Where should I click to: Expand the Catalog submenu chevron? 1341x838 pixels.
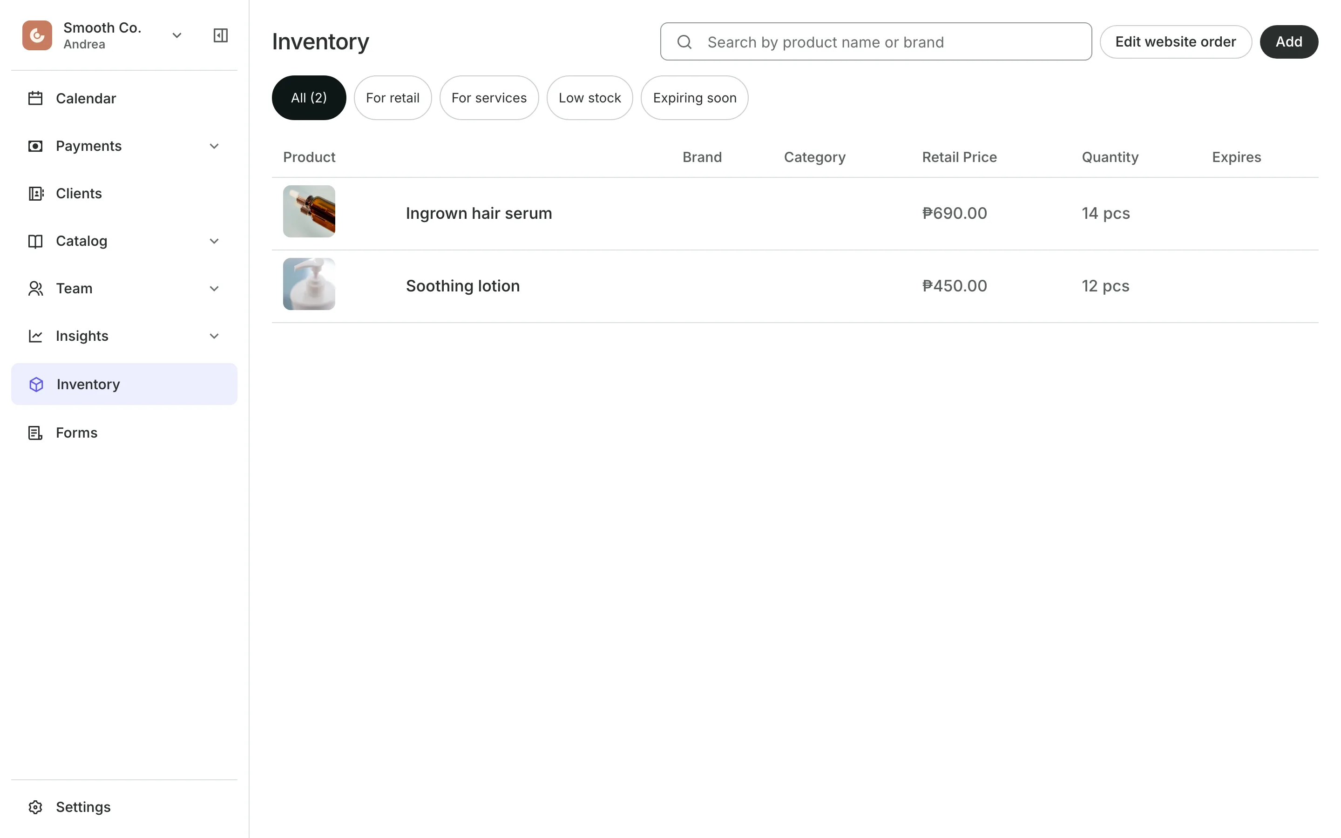214,241
